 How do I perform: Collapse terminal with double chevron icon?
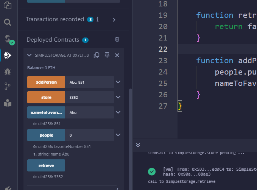[x=138, y=145]
